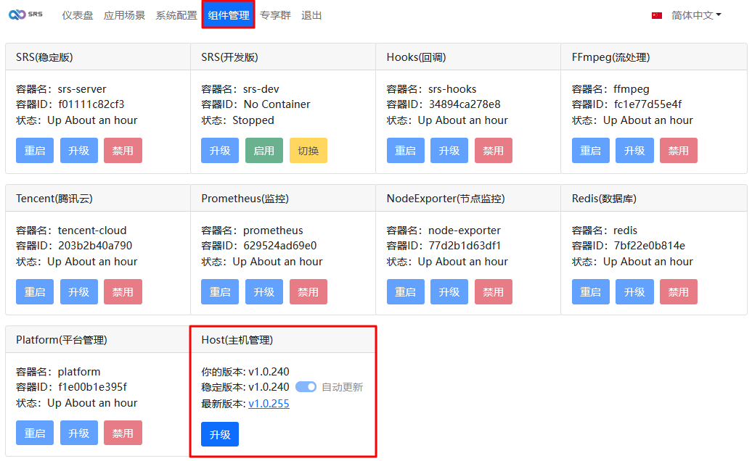This screenshot has height=461, width=752.
Task: Upgrade the Prometheus(监控) component
Action: (x=263, y=291)
